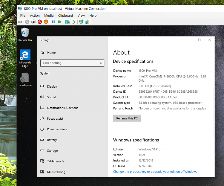Image resolution: width=224 pixels, height=186 pixels.
Task: Open the Clipboard menu
Action: (x=65, y=16)
